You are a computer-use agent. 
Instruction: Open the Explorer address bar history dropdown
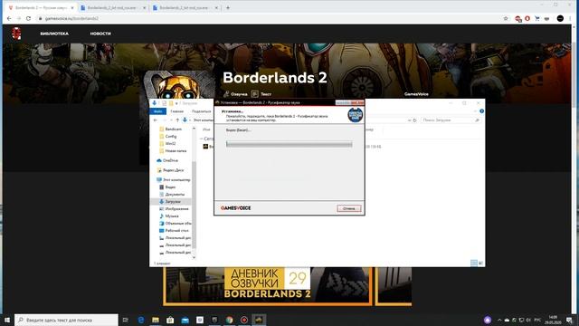click(x=409, y=120)
